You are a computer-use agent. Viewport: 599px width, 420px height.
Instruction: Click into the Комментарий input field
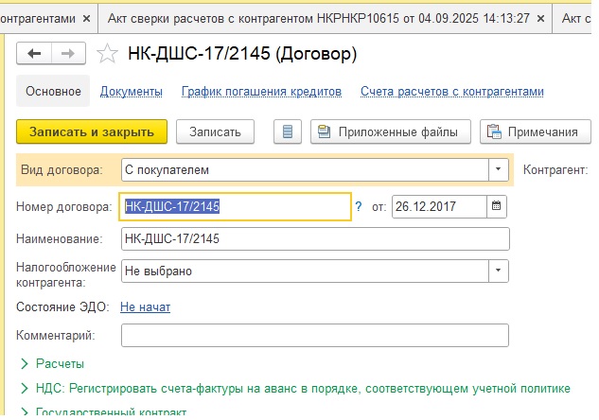[315, 335]
